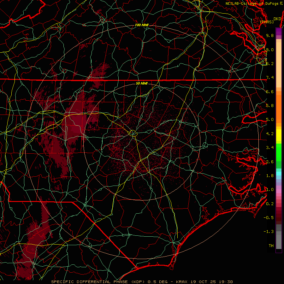Click the [PHAS] legend unit label

267,22
